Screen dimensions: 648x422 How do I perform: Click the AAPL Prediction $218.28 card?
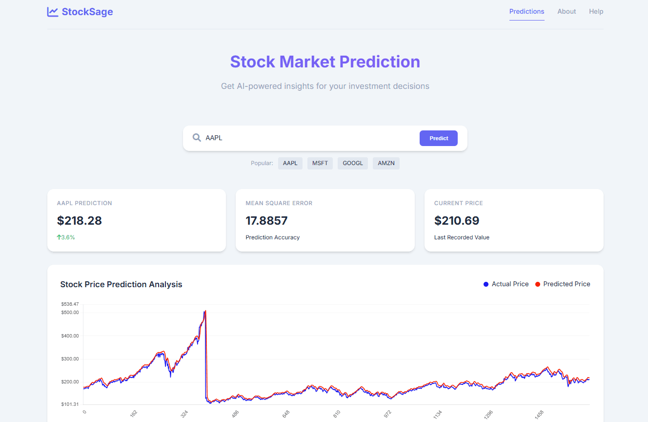[x=137, y=220]
